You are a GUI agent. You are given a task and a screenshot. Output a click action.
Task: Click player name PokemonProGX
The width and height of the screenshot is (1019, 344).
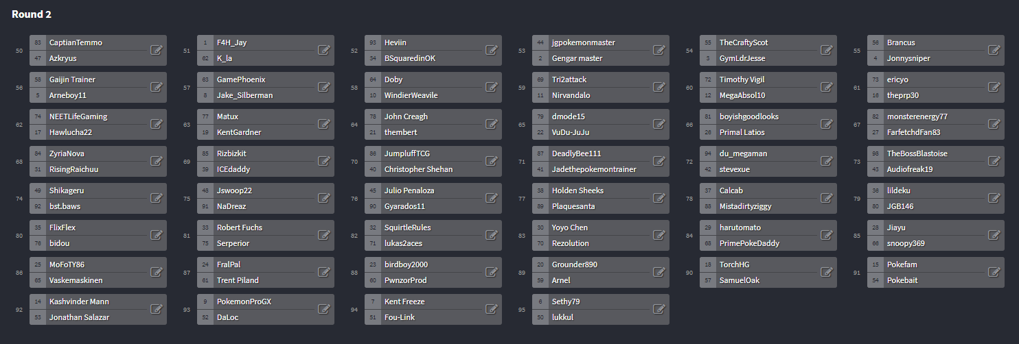pos(244,302)
